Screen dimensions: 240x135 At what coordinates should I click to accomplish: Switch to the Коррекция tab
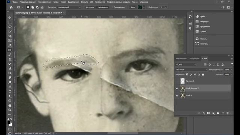pyautogui.click(x=194, y=58)
